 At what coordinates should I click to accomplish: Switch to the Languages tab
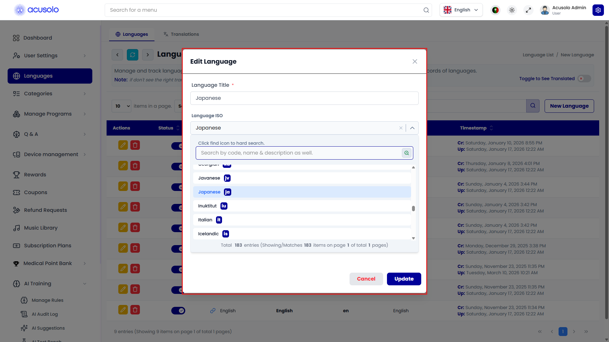(132, 34)
